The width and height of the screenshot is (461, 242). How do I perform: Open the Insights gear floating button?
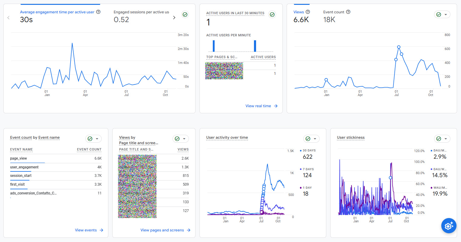click(x=449, y=226)
